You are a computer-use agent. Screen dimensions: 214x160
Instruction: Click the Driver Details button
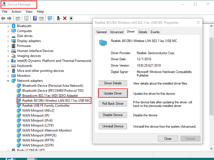click(x=113, y=83)
